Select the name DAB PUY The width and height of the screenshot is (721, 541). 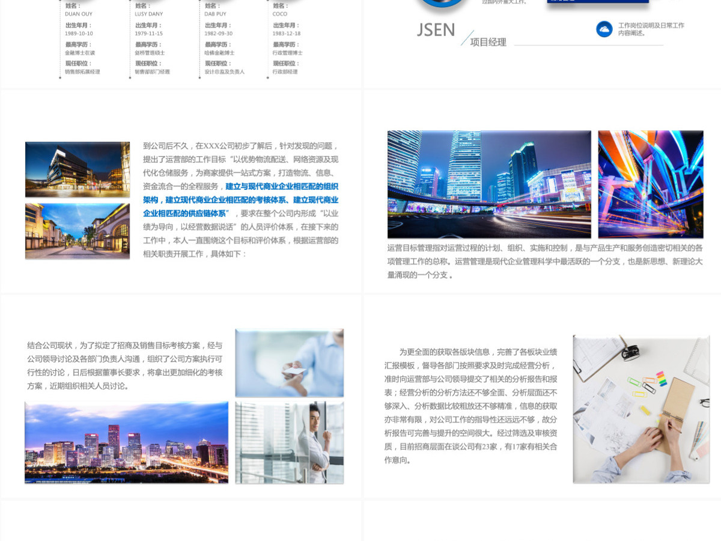point(216,14)
